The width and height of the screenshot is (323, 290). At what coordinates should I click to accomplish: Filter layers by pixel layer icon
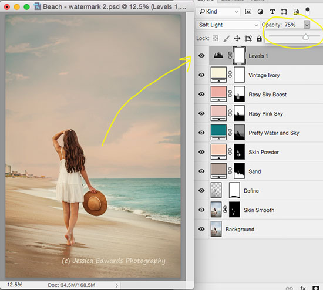click(x=248, y=12)
